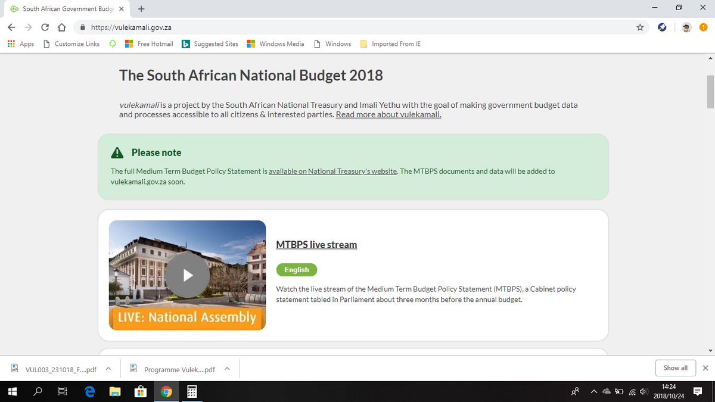This screenshot has width=715, height=402.
Task: Open available on National Treasury's website link
Action: pos(333,171)
